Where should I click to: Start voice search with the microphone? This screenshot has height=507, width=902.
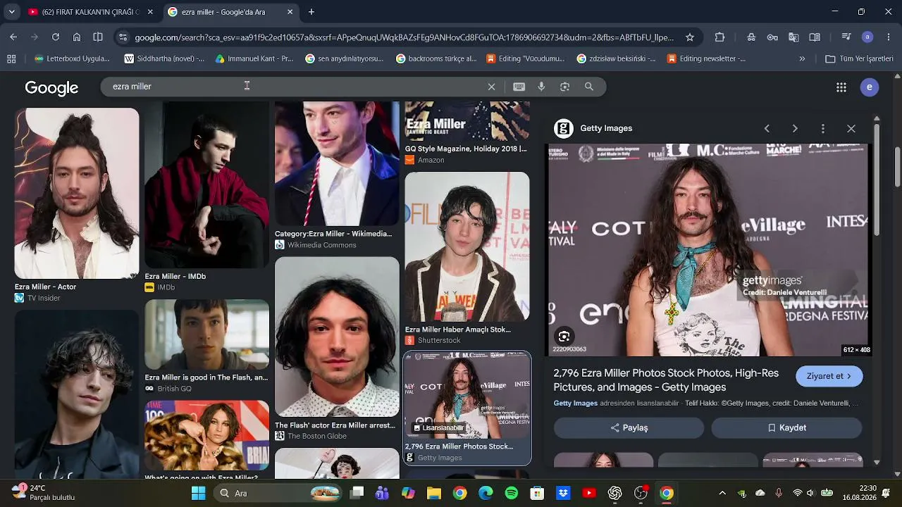click(x=541, y=87)
